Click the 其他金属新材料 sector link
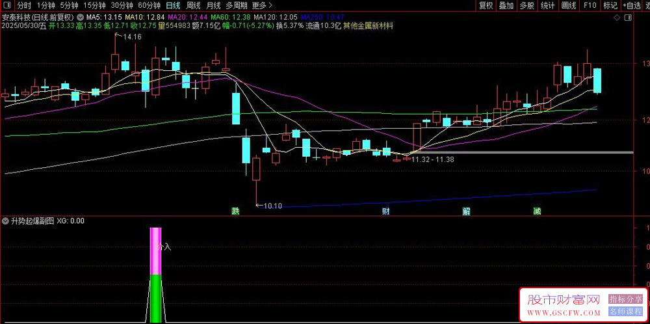650x324 pixels. (x=368, y=26)
